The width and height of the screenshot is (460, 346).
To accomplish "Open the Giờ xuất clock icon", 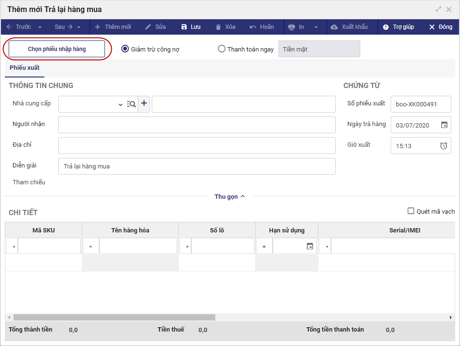I will (x=444, y=146).
